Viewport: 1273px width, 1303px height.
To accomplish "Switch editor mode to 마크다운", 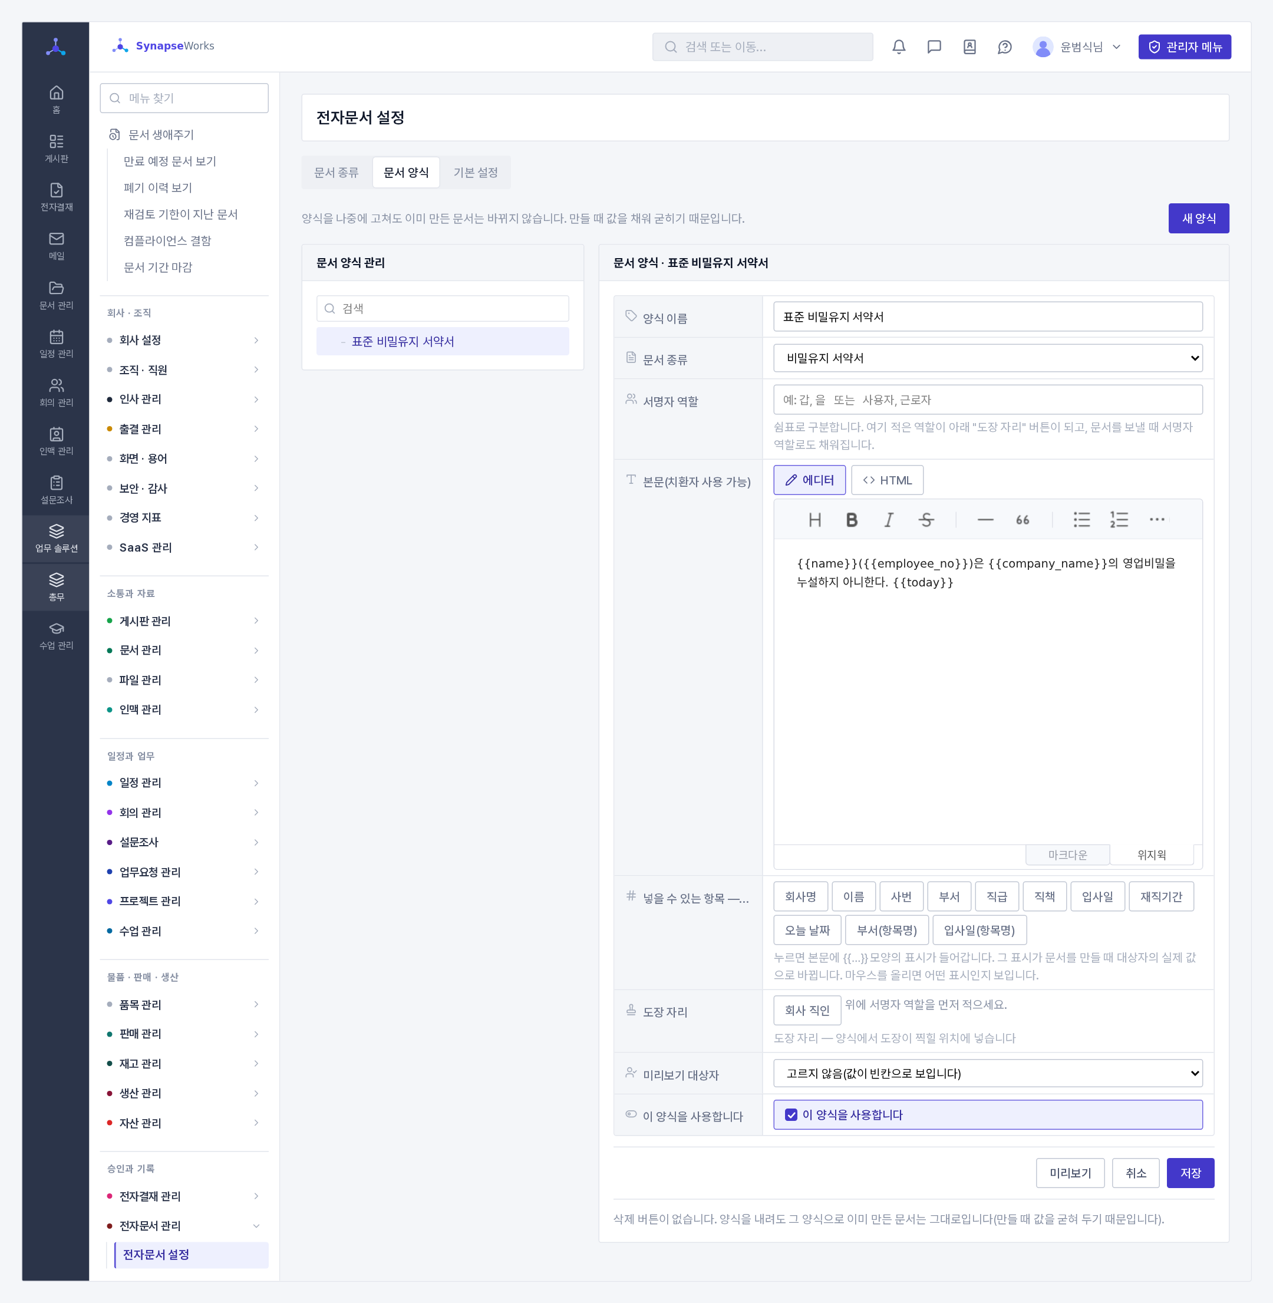I will click(x=1068, y=855).
